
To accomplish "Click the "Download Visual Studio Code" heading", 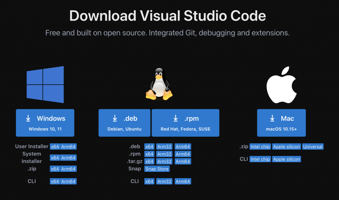I will [168, 16].
